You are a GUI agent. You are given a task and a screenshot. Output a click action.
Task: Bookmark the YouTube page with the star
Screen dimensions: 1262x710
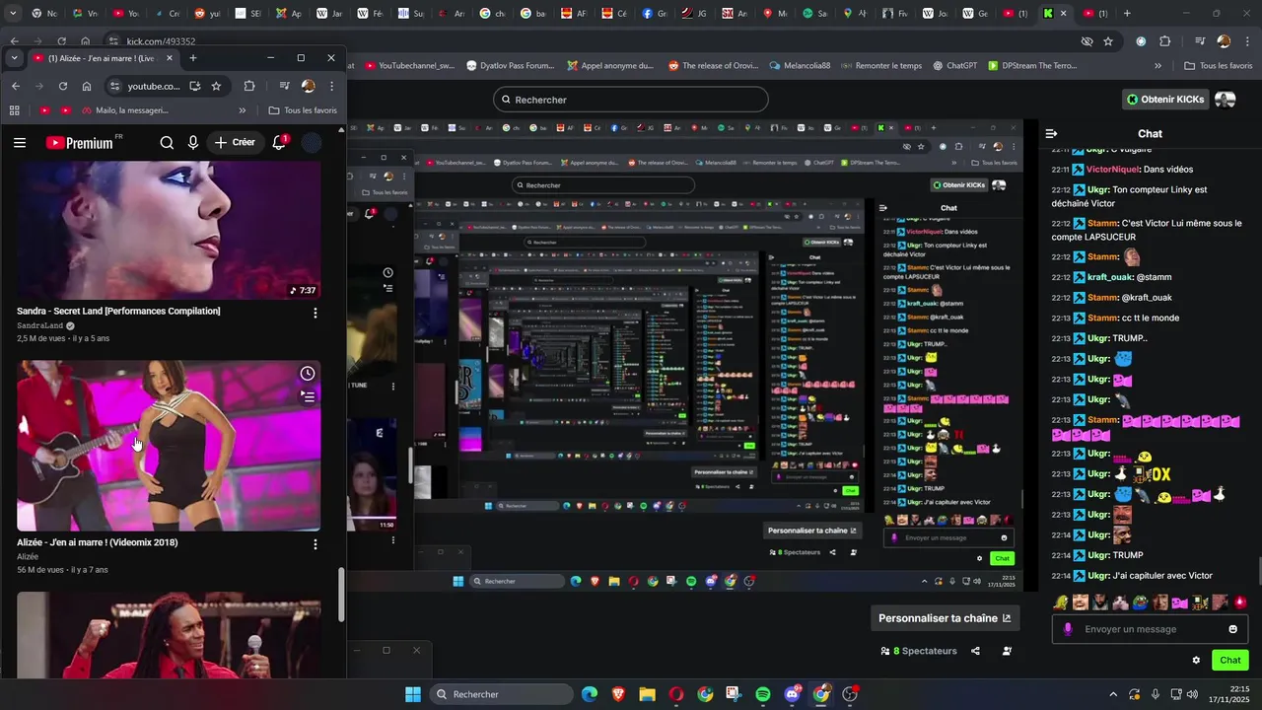tap(216, 86)
